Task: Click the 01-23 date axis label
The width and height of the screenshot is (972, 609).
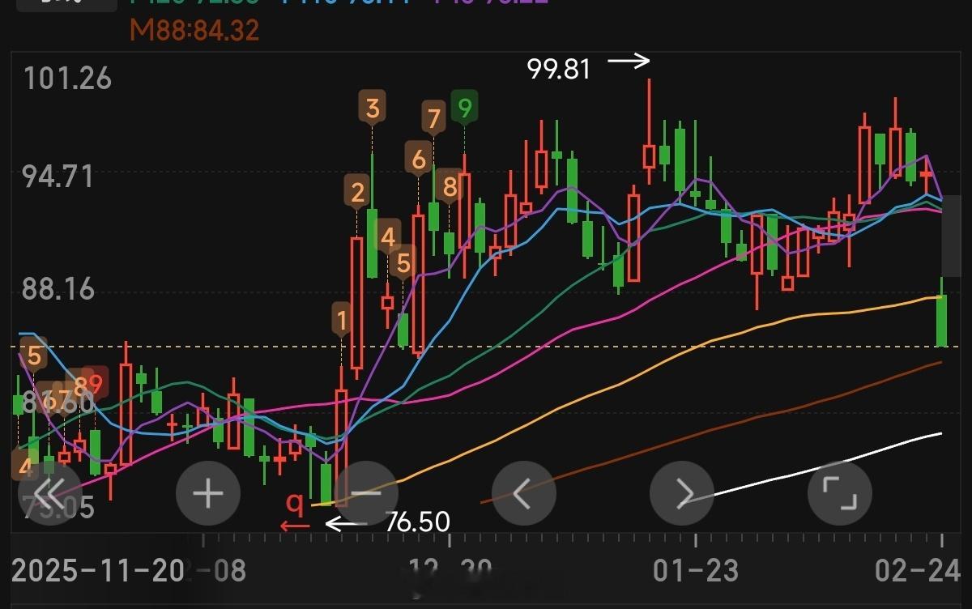Action: [696, 570]
